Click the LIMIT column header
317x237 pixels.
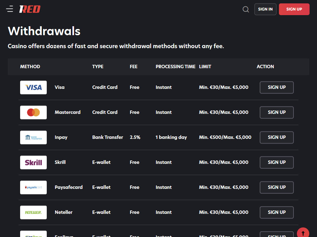coord(205,67)
